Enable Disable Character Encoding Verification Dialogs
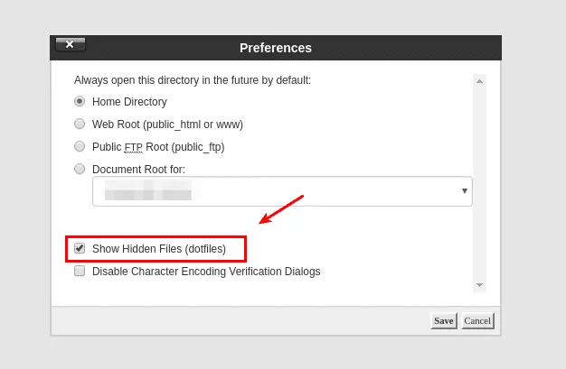 (x=80, y=271)
